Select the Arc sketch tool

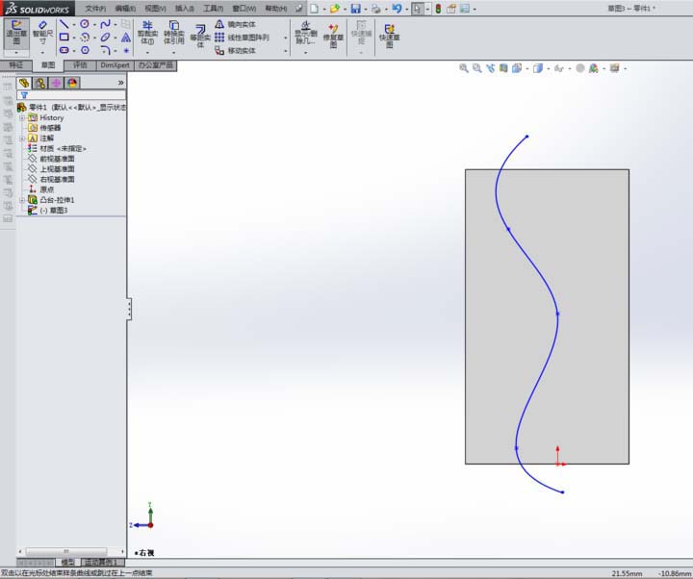tap(85, 38)
